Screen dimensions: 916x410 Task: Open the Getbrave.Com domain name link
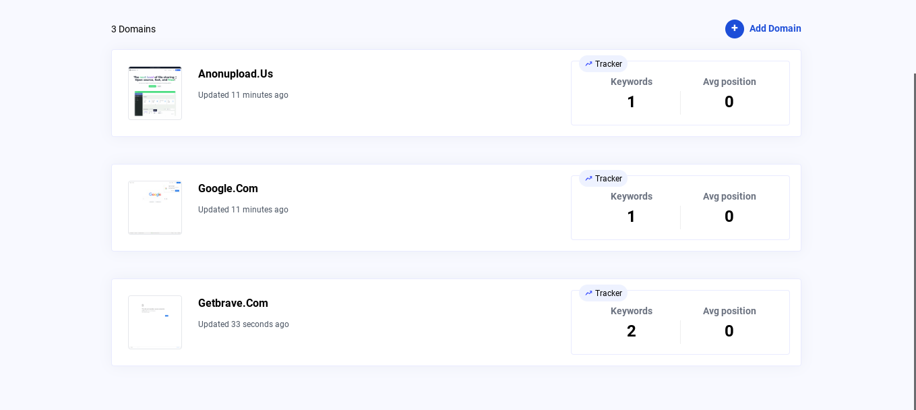click(233, 303)
